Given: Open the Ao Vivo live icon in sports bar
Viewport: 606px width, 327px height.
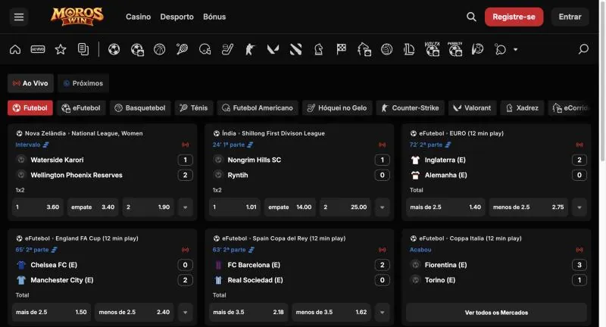Looking at the screenshot, I should coord(37,49).
